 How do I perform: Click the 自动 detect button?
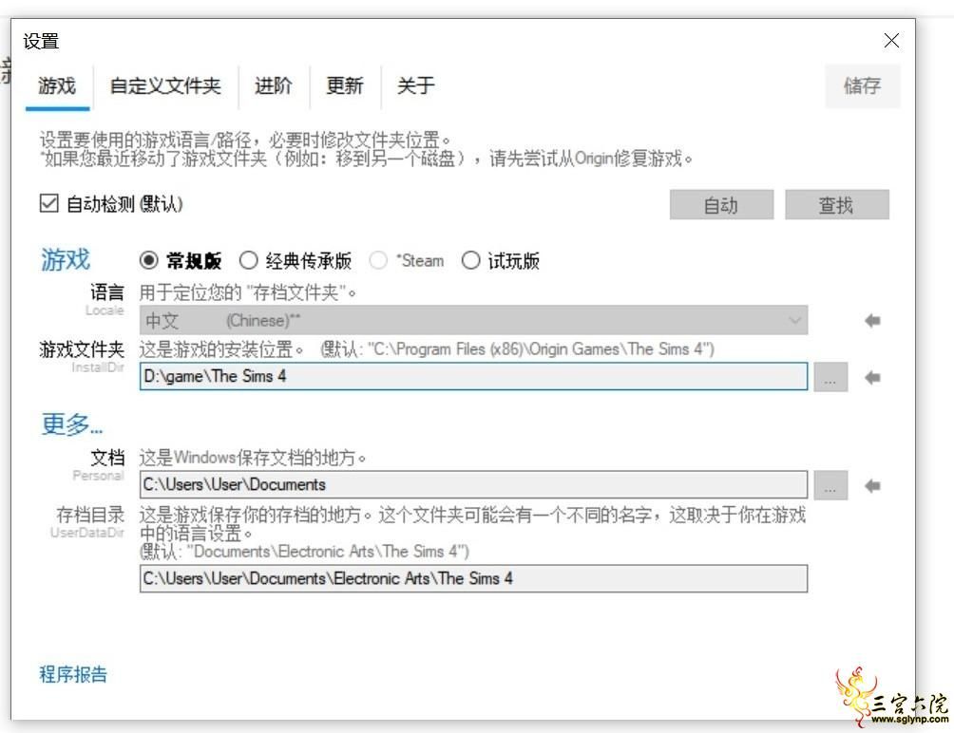[x=721, y=205]
